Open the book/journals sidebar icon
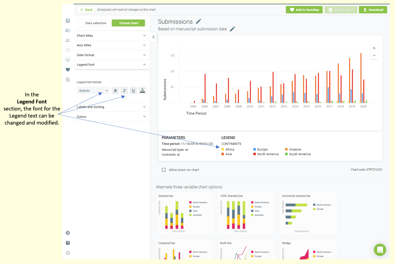The width and height of the screenshot is (395, 264). (68, 31)
